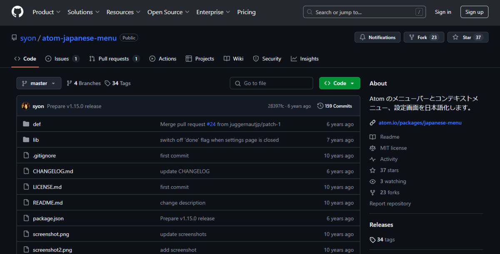View 159 Commits history
500x254 pixels.
pos(335,106)
